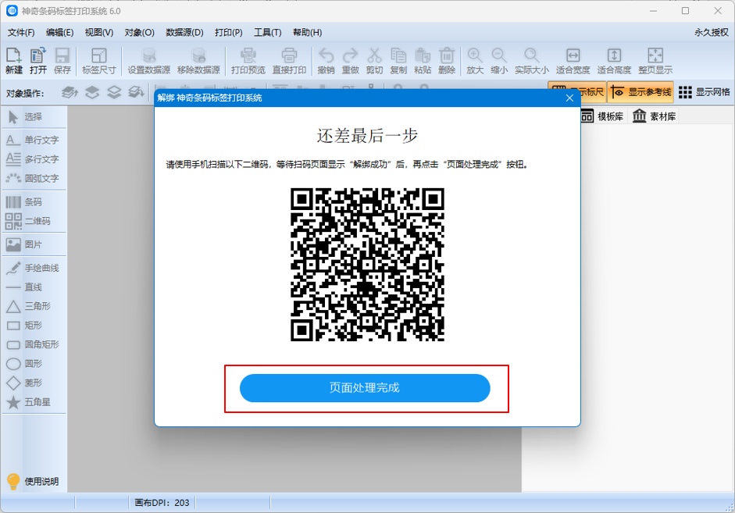Open the 数据源(D) menu
The width and height of the screenshot is (735, 513).
pyautogui.click(x=184, y=32)
